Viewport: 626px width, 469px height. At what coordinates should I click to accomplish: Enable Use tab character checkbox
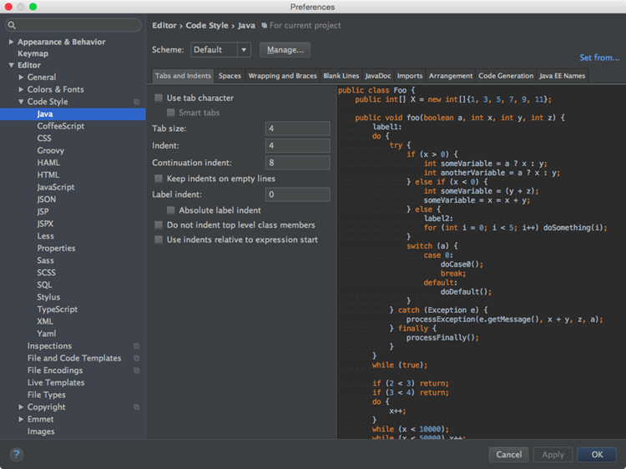159,98
